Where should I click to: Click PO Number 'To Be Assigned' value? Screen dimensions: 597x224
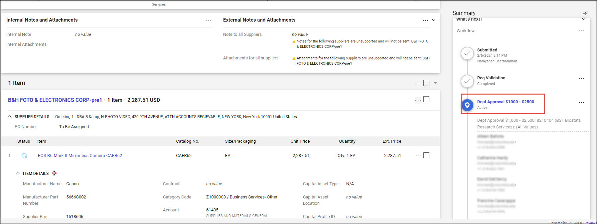pyautogui.click(x=74, y=126)
